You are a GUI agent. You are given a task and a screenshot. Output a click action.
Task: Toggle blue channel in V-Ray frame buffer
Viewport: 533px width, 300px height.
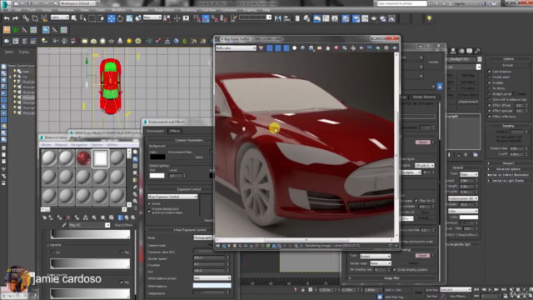click(x=286, y=48)
